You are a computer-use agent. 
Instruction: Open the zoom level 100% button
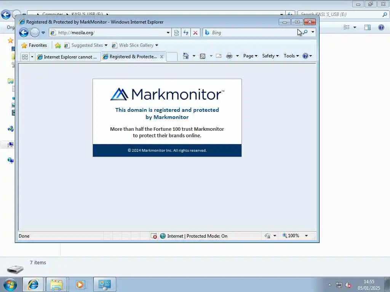[291, 236]
